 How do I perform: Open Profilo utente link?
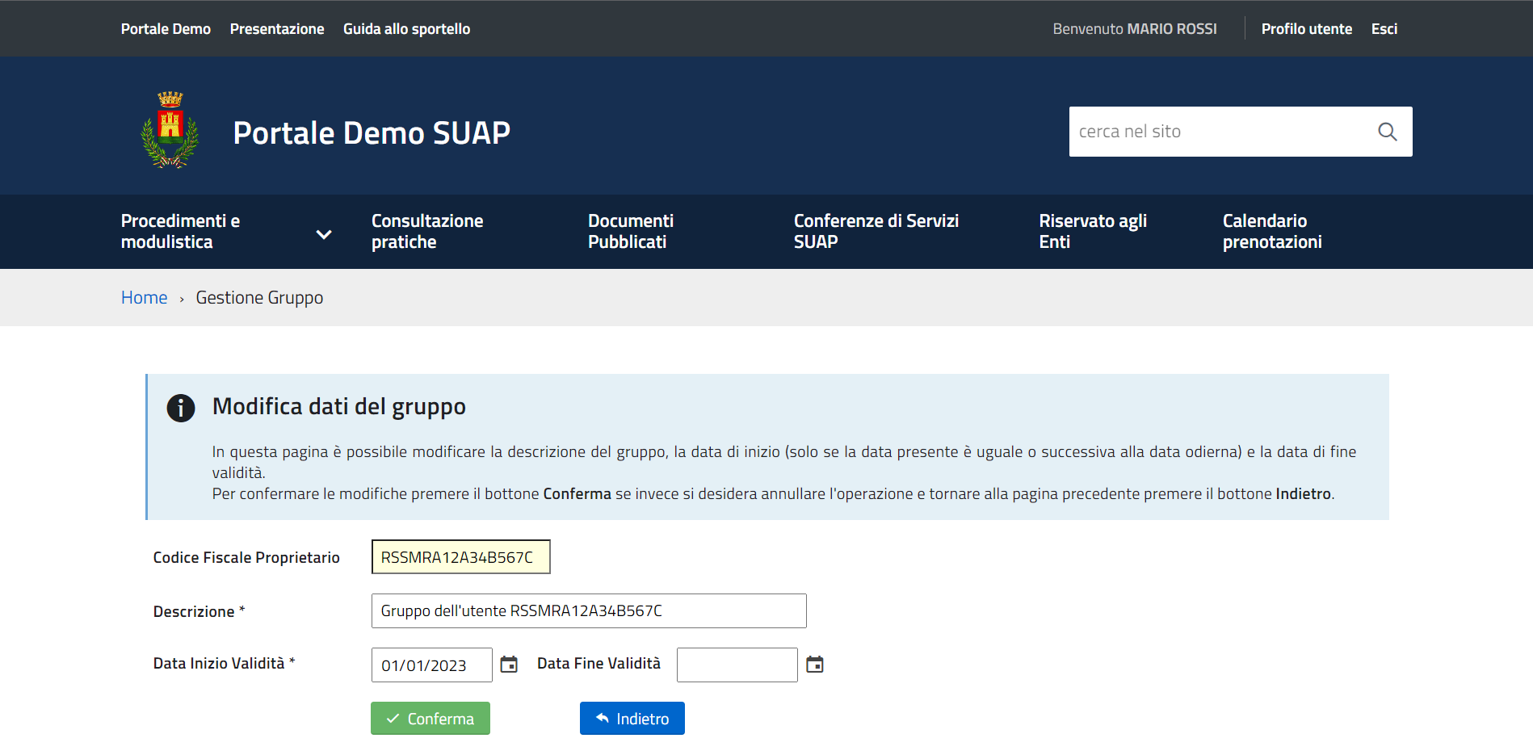tap(1306, 29)
